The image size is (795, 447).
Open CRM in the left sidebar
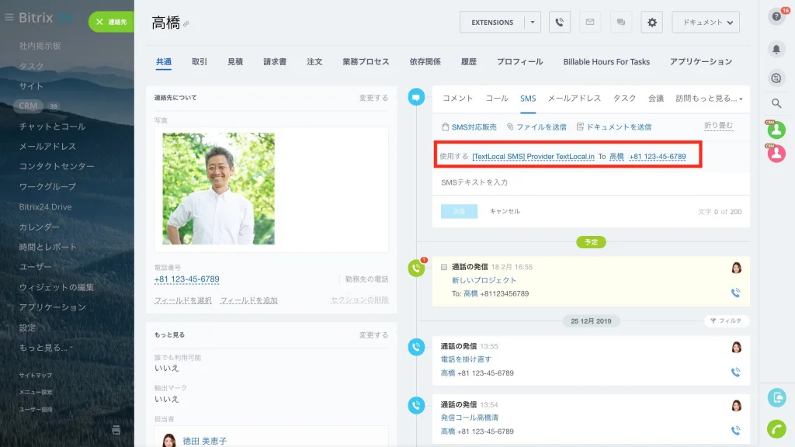(28, 106)
